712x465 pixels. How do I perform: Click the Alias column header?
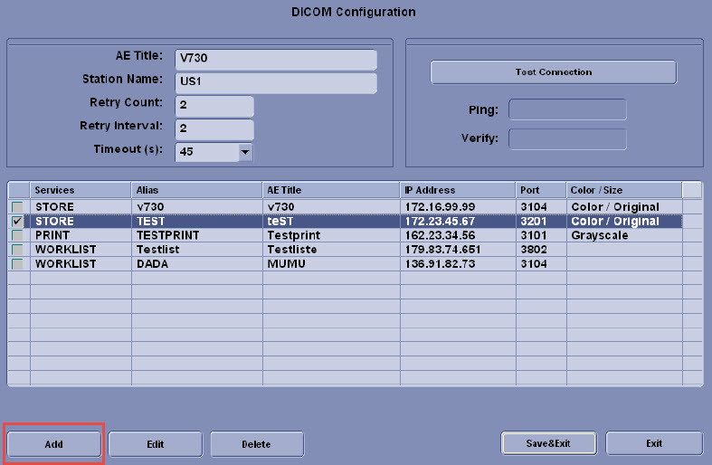(x=196, y=190)
